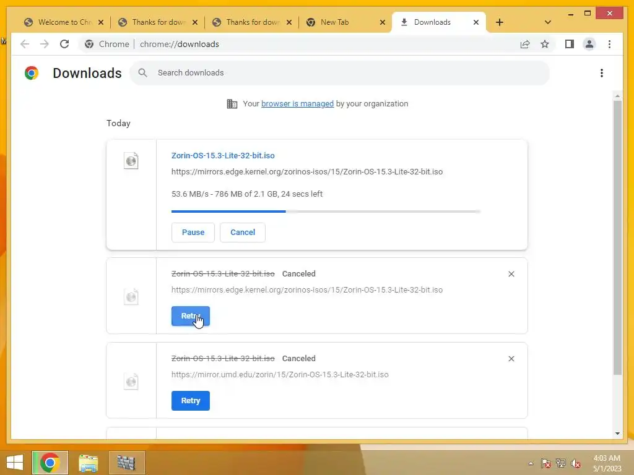Click the file icon of the downloading ISO
Image resolution: width=634 pixels, height=475 pixels.
pyautogui.click(x=131, y=161)
